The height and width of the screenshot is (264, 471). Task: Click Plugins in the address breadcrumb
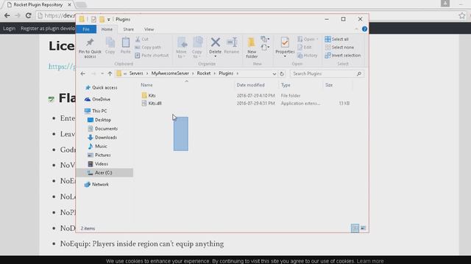226,73
